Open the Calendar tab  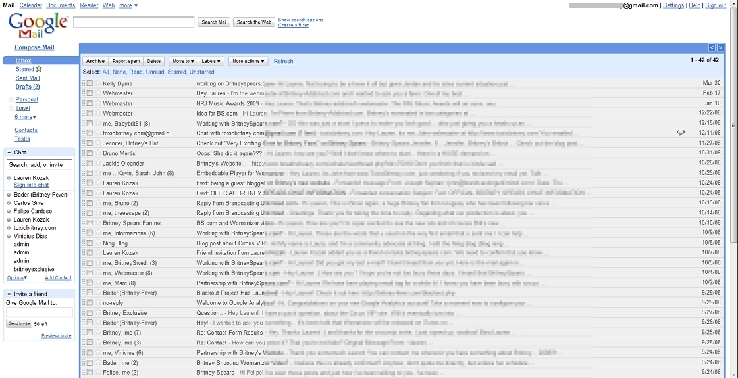[30, 5]
